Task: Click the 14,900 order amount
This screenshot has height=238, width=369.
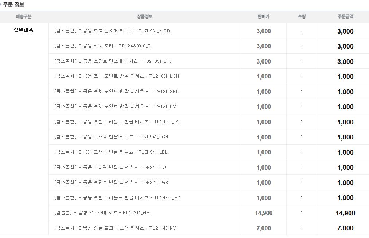Action: pyautogui.click(x=345, y=213)
